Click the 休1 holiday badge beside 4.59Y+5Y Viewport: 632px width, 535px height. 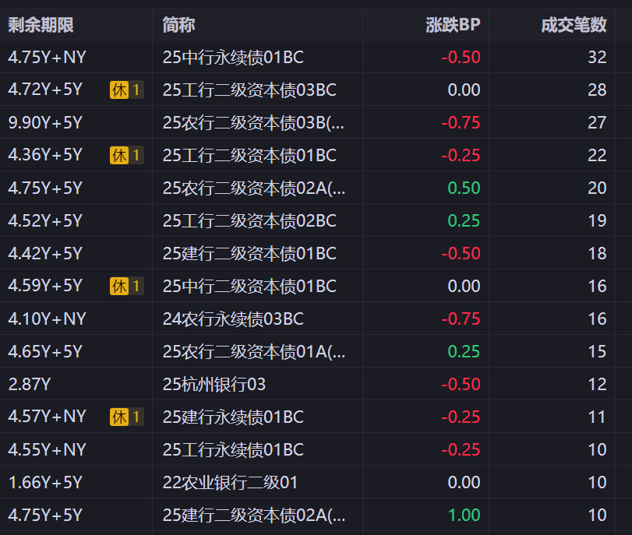tap(127, 287)
